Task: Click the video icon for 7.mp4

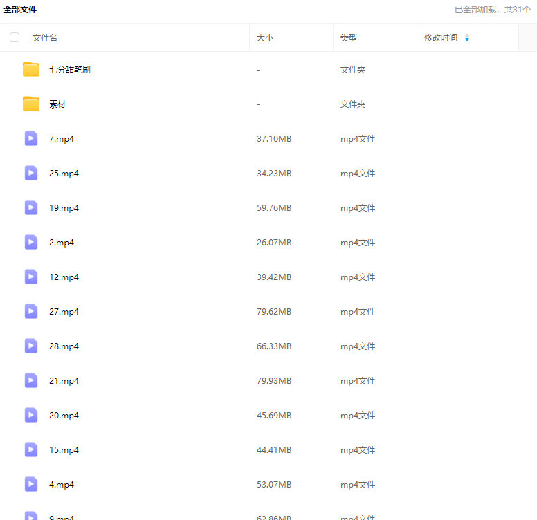Action: 31,138
